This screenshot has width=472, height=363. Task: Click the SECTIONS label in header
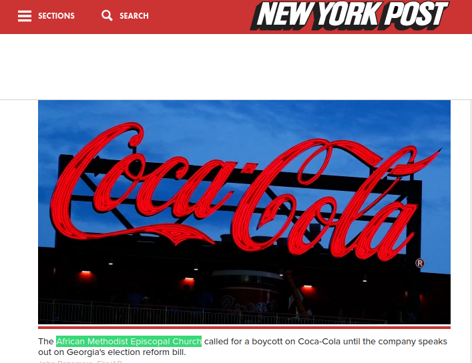tap(56, 16)
